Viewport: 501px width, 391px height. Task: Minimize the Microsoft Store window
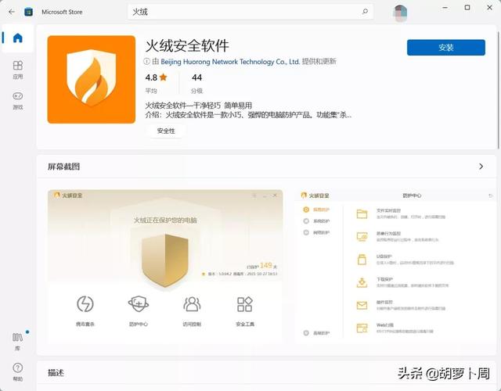pyautogui.click(x=445, y=8)
